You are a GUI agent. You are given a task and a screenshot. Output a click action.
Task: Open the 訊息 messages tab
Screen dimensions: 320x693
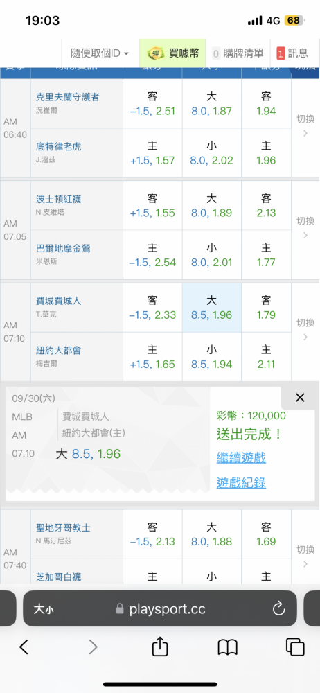pyautogui.click(x=292, y=53)
